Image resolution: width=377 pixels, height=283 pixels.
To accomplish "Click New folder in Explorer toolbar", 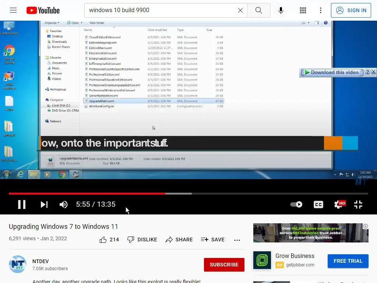I will point(97,23).
